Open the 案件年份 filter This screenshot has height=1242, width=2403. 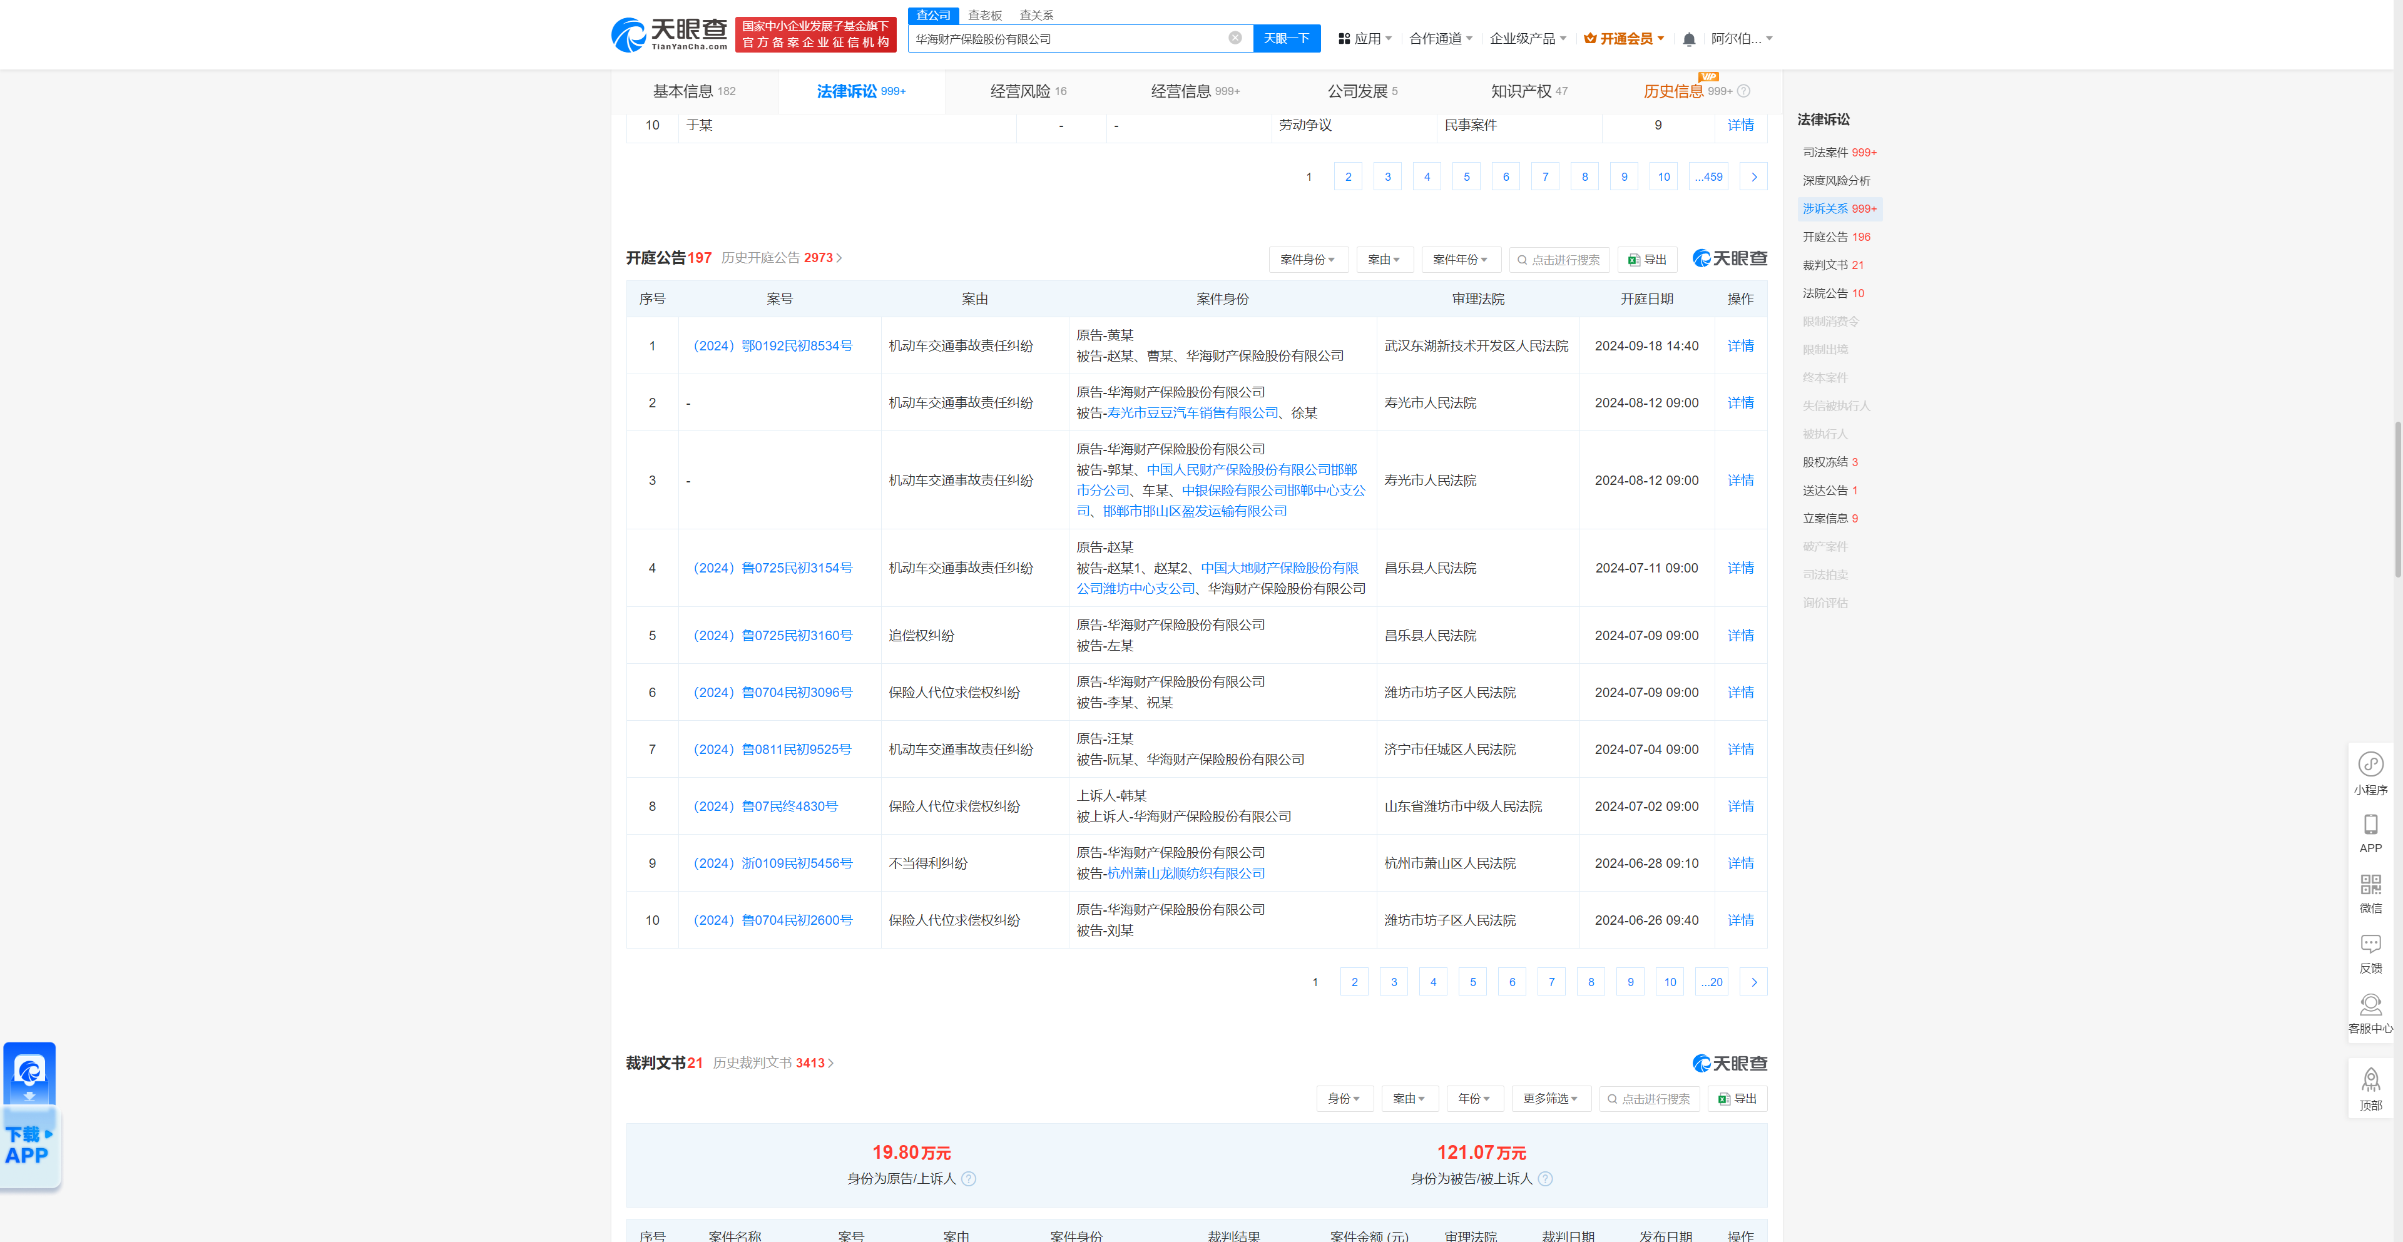tap(1461, 260)
